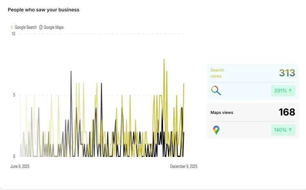Click the up arrow beside 140%
The height and width of the screenshot is (190, 306).
click(290, 130)
